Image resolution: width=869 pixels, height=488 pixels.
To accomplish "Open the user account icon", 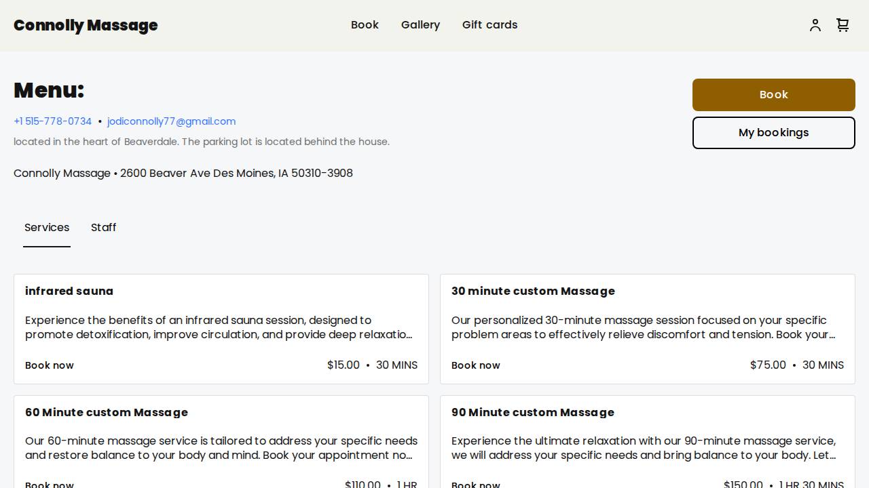I will [x=815, y=25].
